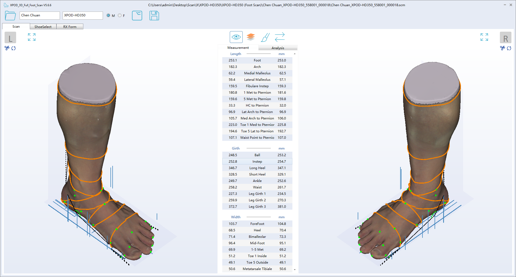Image resolution: width=516 pixels, height=277 pixels.
Task: Click the Chen Chuan name input field
Action: coord(40,15)
